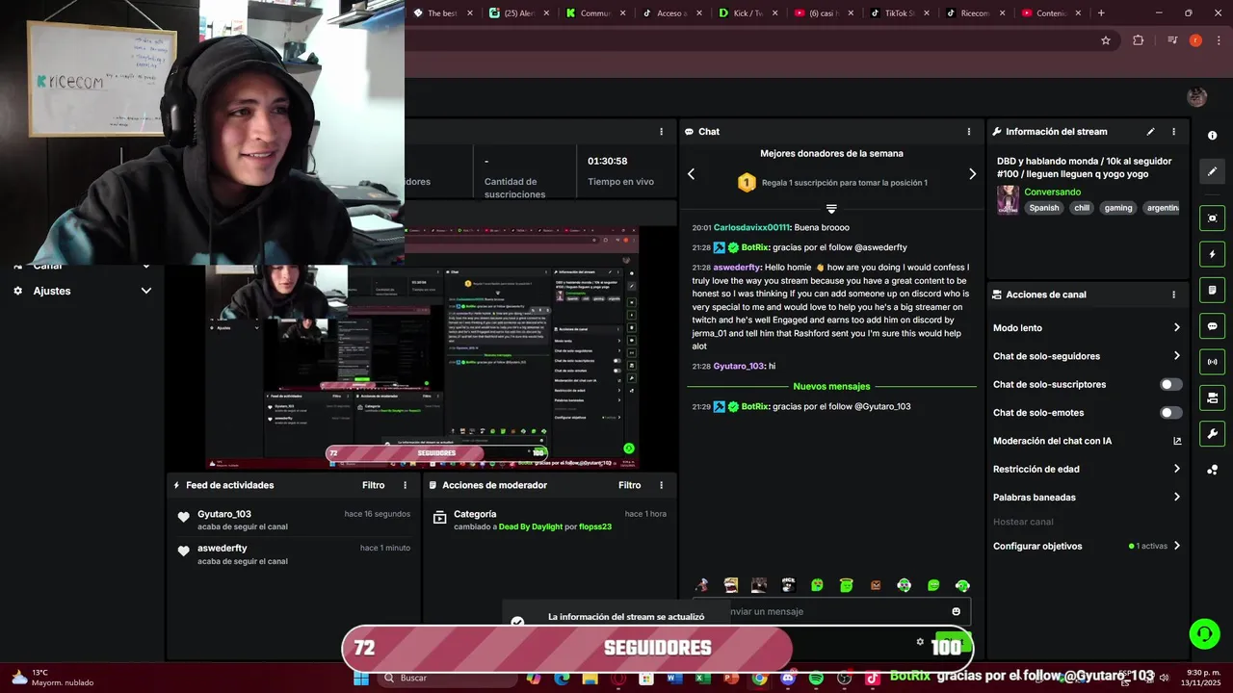Click the user profile avatar at top right
This screenshot has width=1233, height=693.
coord(1196,96)
